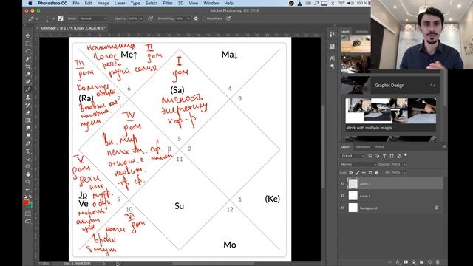The width and height of the screenshot is (473, 266).
Task: Select the History Brush tool
Action: coord(28,105)
